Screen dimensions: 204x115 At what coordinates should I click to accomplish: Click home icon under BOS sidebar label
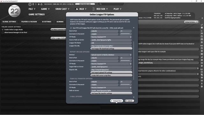(202, 72)
